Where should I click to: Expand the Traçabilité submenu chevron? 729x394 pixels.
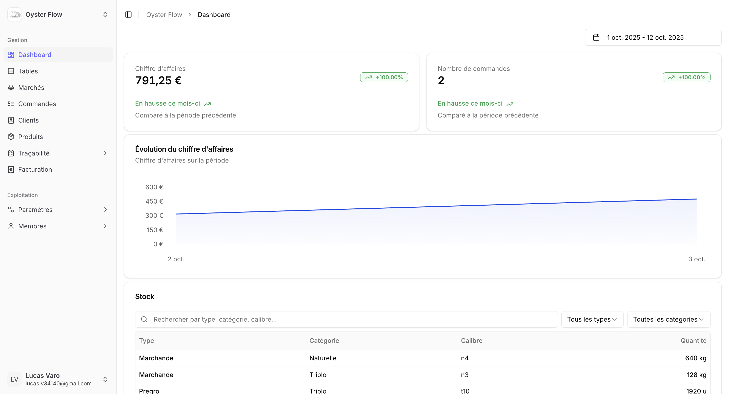(105, 153)
